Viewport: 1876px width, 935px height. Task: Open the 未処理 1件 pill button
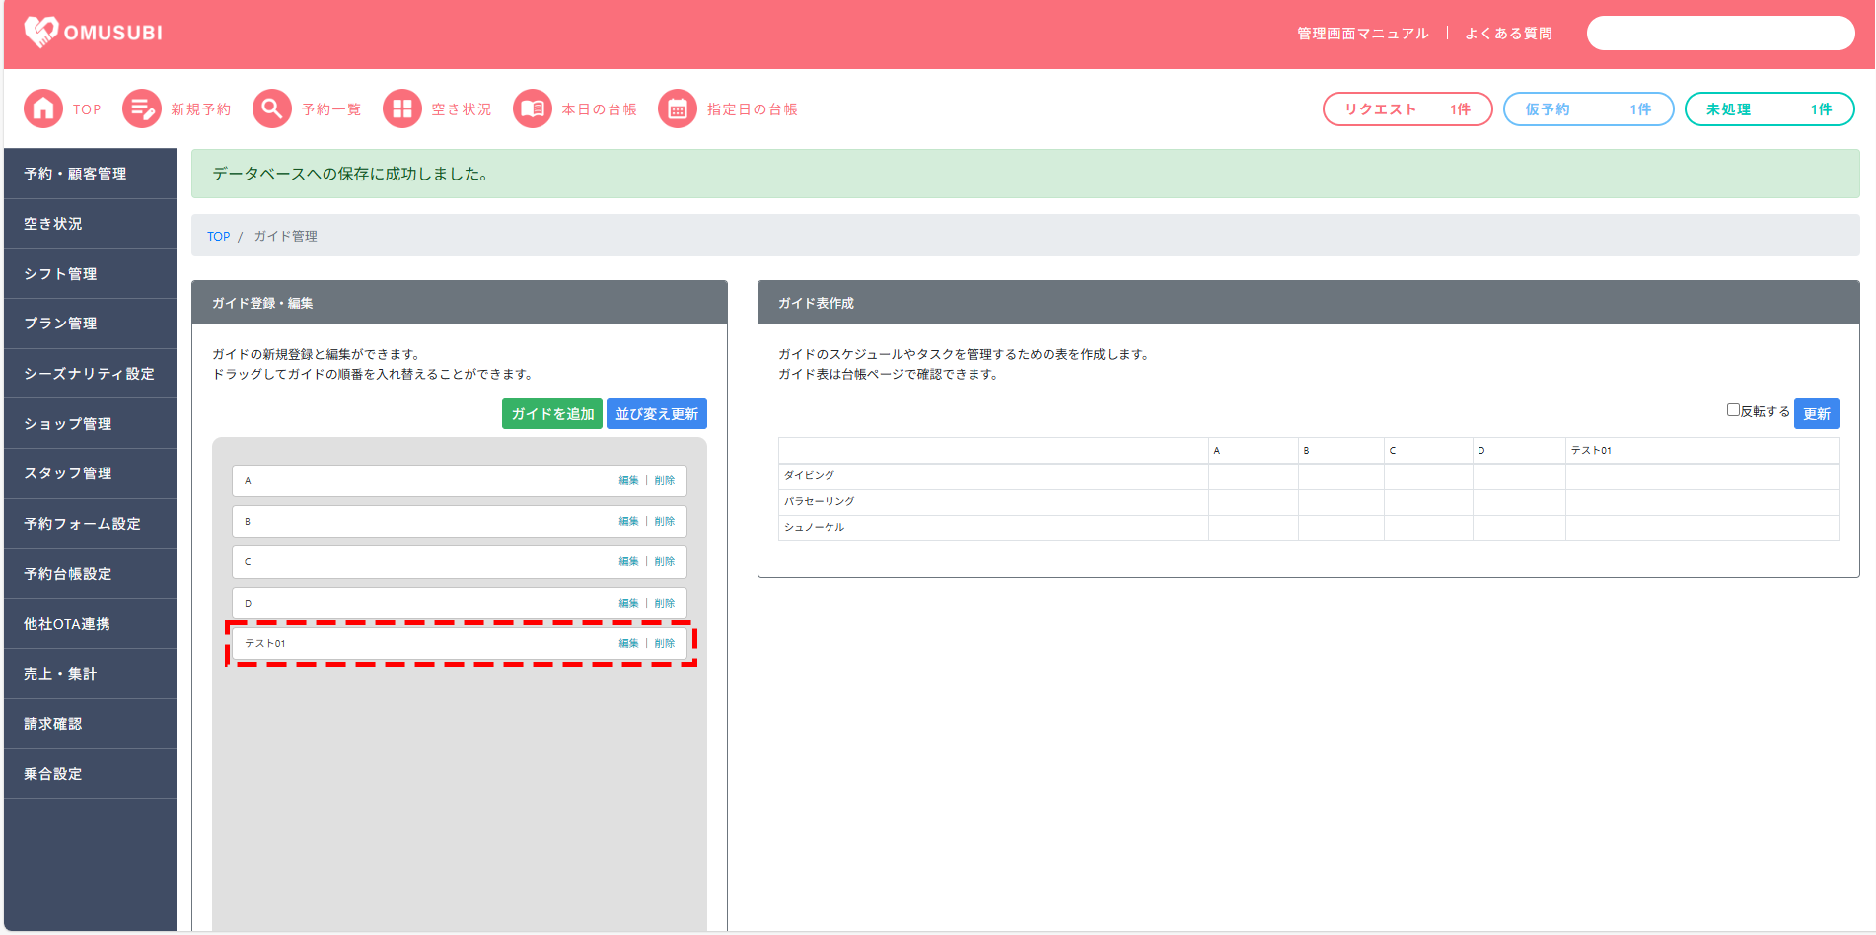click(1768, 109)
